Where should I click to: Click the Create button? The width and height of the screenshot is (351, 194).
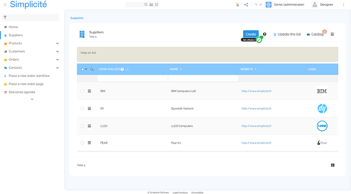[x=251, y=34]
